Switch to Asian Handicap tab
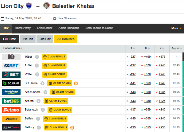Viewport: 184px width, 132px height. click(69, 28)
